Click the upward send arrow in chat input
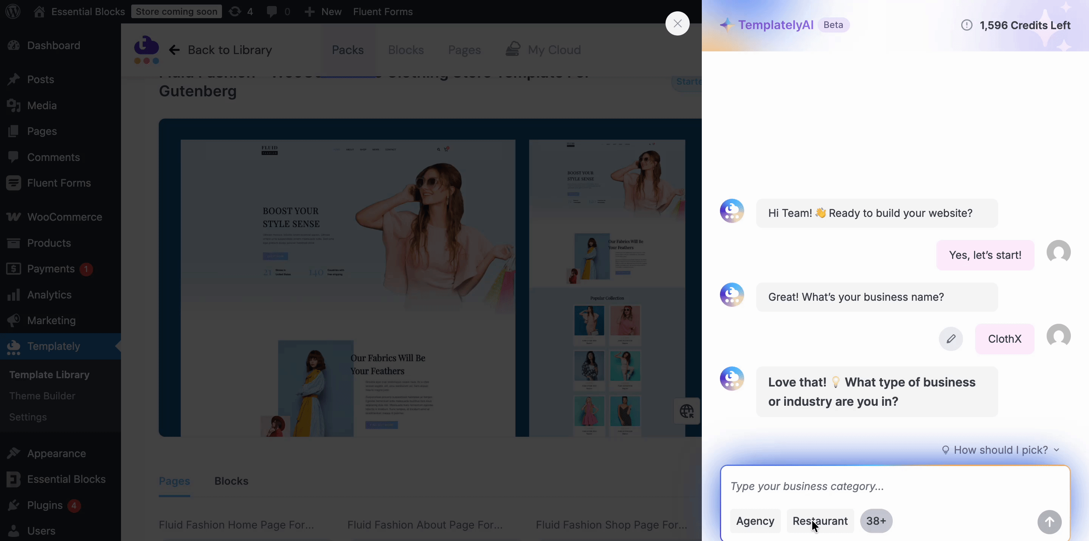The height and width of the screenshot is (541, 1089). pyautogui.click(x=1049, y=522)
